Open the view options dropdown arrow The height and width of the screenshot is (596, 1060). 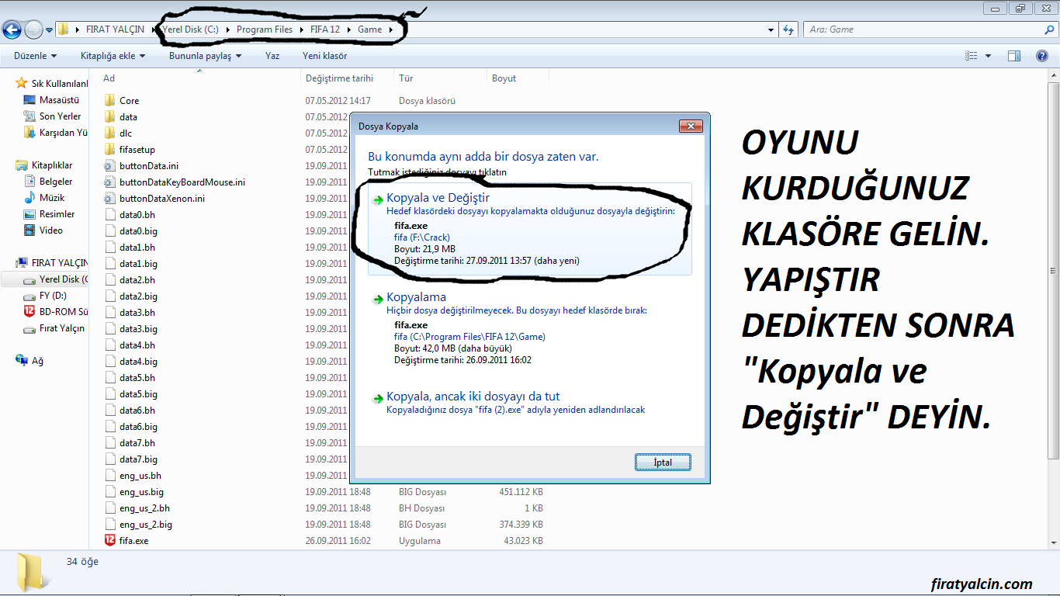[988, 56]
